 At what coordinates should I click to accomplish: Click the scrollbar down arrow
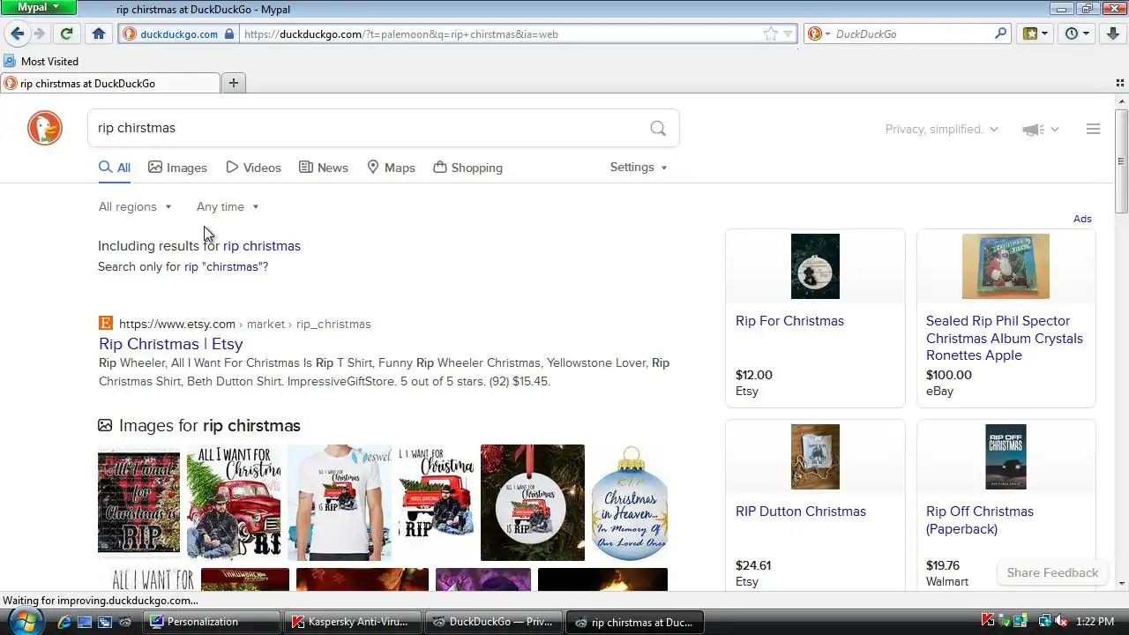[1122, 583]
